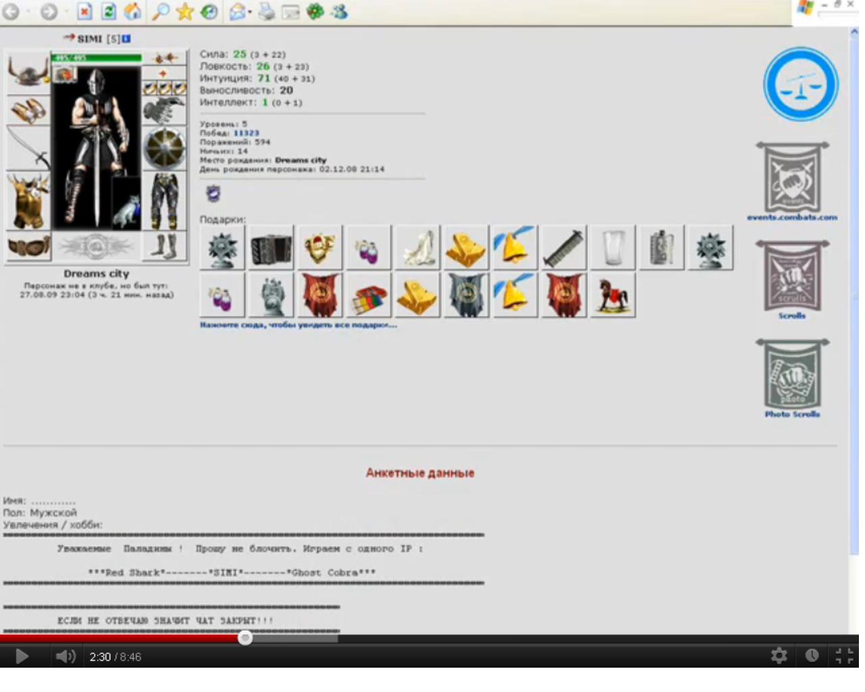Viewport: 865px width, 692px height.
Task: Click the Watch Later clock icon
Action: pos(812,656)
